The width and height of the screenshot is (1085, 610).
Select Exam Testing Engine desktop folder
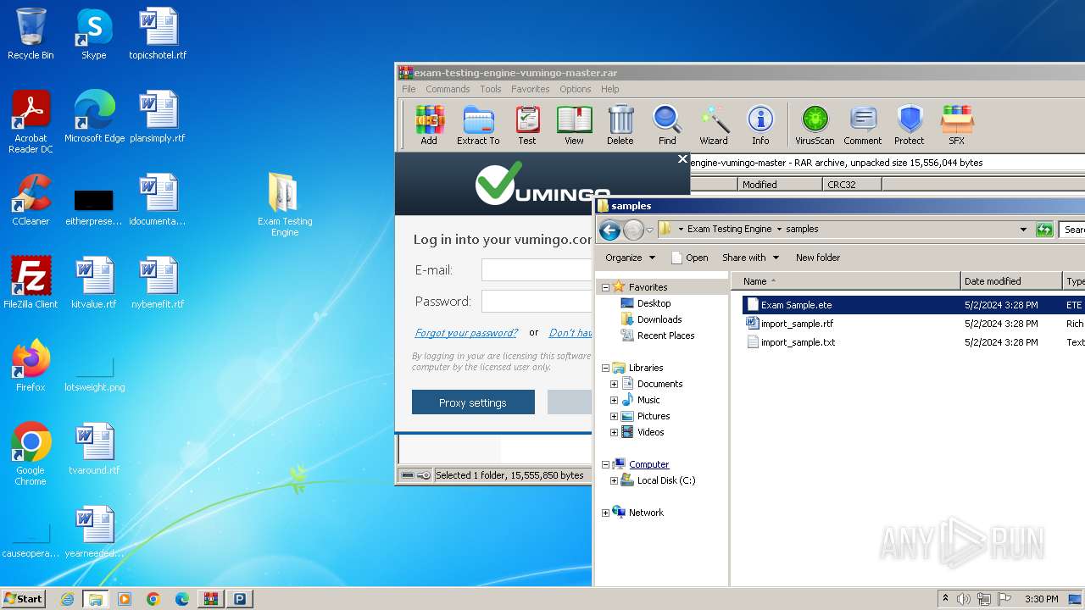[285, 204]
